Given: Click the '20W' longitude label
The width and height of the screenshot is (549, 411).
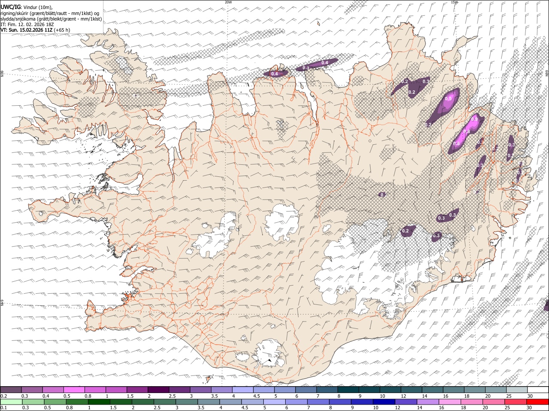Looking at the screenshot, I should 228,2.
